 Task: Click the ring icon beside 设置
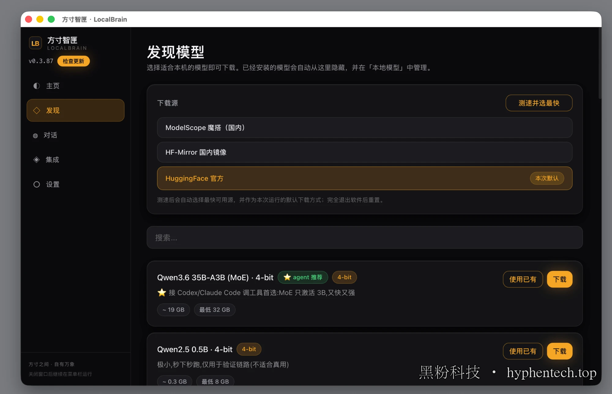36,184
